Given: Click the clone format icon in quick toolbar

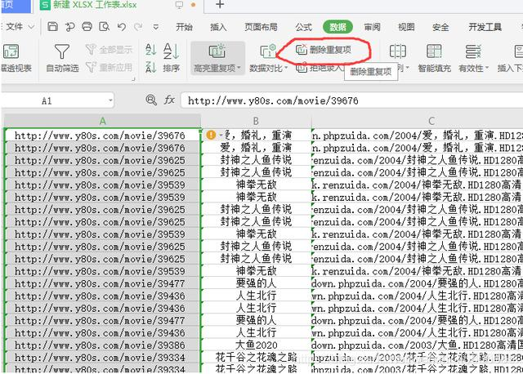Looking at the screenshot, I should click(69, 27).
